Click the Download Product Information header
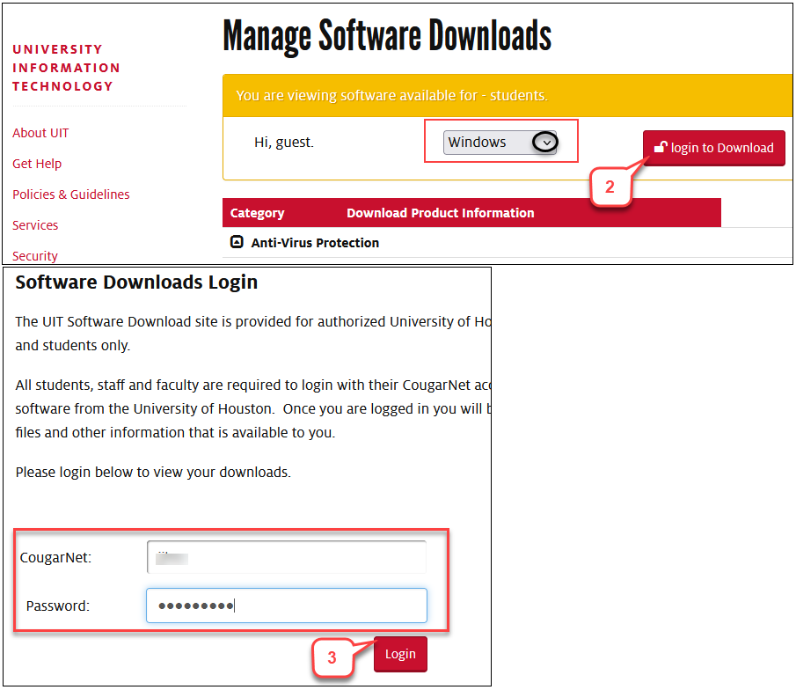This screenshot has height=690, width=796. [440, 213]
